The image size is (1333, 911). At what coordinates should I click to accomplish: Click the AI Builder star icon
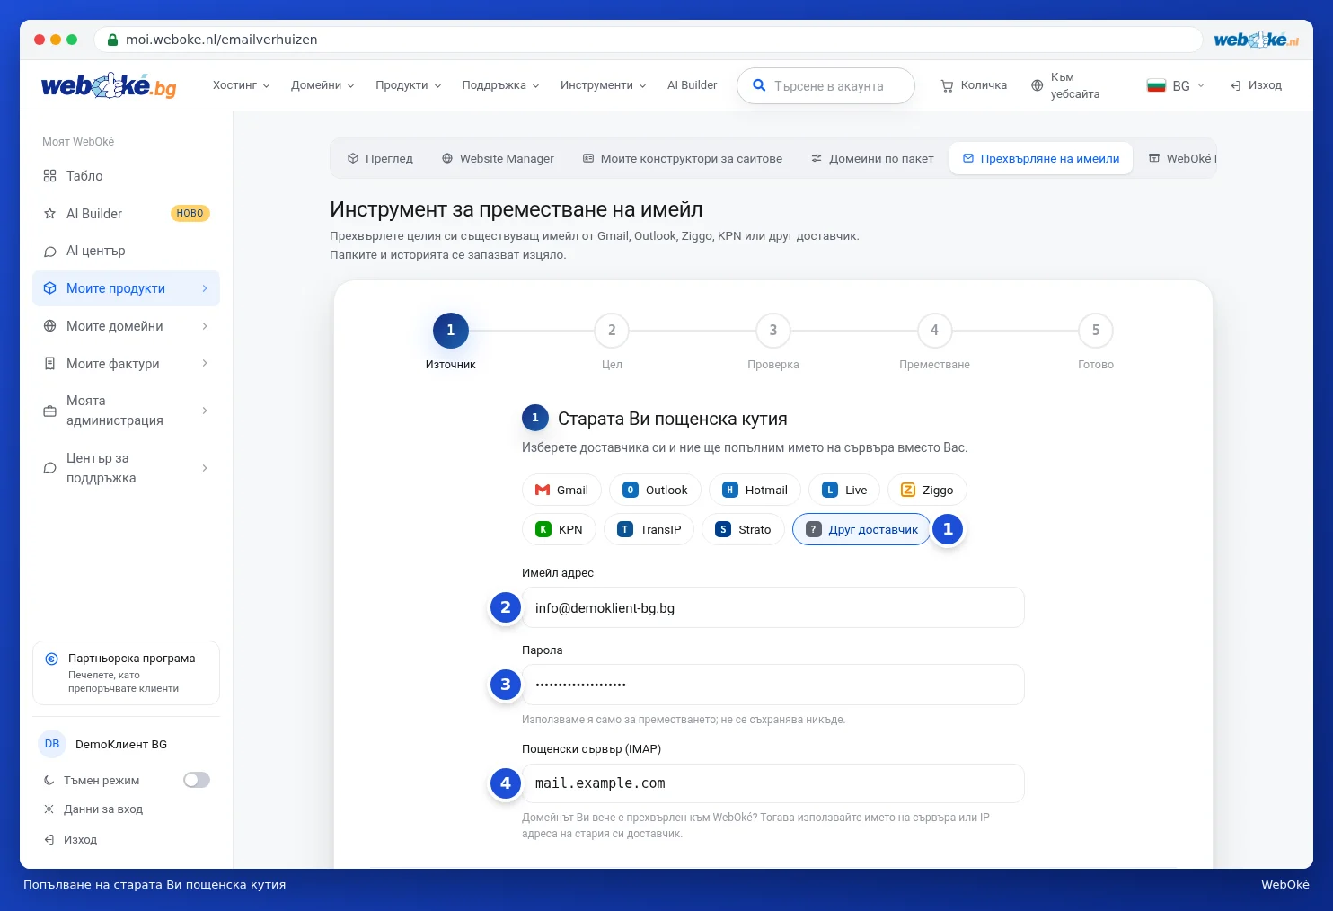[x=49, y=214]
